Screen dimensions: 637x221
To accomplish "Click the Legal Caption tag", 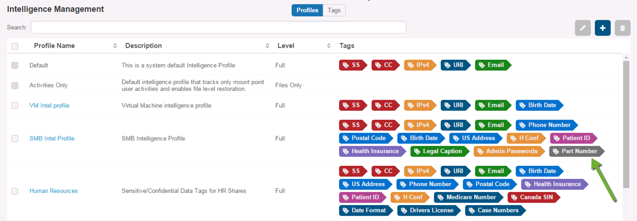I will coord(439,151).
